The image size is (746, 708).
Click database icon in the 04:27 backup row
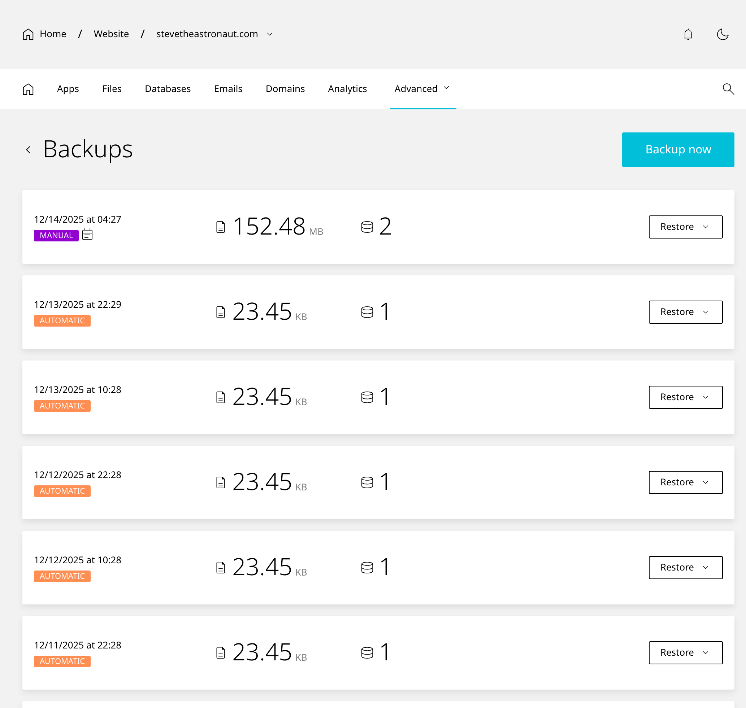(367, 227)
